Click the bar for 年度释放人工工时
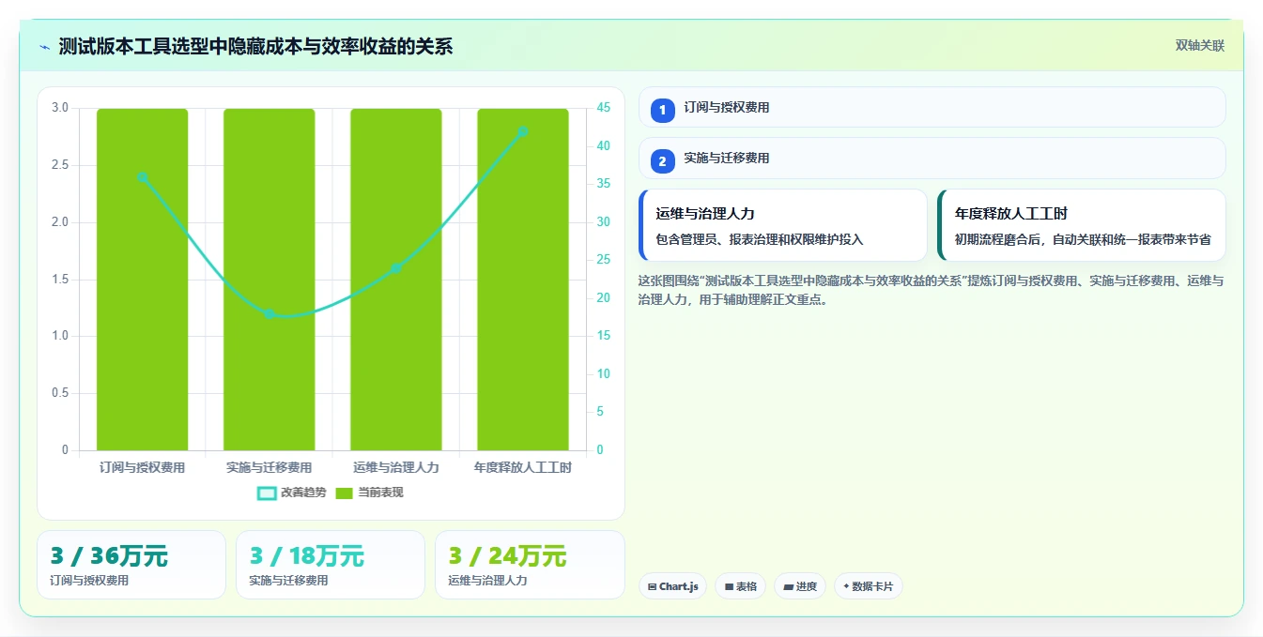1263x637 pixels. [x=523, y=280]
